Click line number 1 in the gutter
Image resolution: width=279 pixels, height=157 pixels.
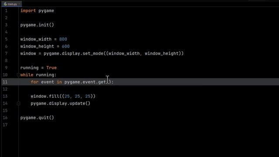click(6, 10)
